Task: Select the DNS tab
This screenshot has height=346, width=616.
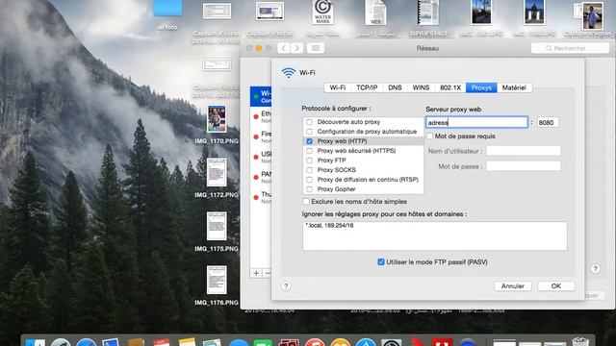Action: (395, 87)
